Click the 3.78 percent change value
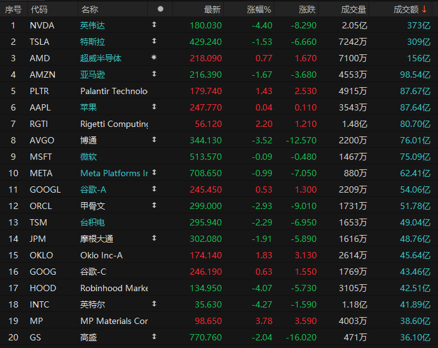Image resolution: width=438 pixels, height=348 pixels. (x=264, y=321)
